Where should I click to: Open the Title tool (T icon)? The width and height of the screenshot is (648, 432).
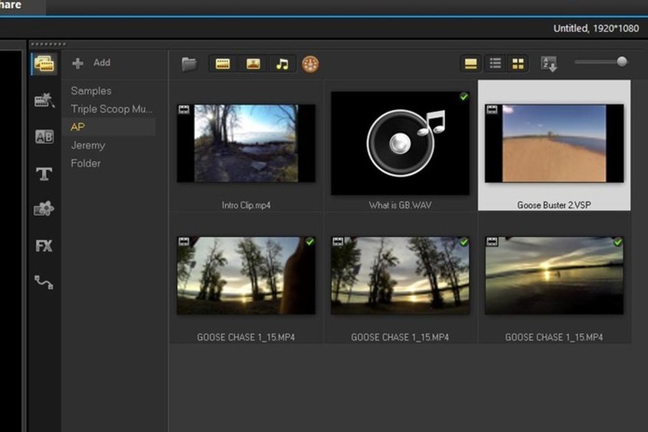coord(43,174)
